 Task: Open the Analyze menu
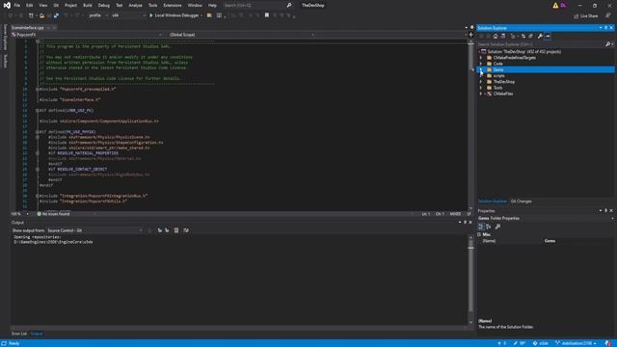point(135,5)
